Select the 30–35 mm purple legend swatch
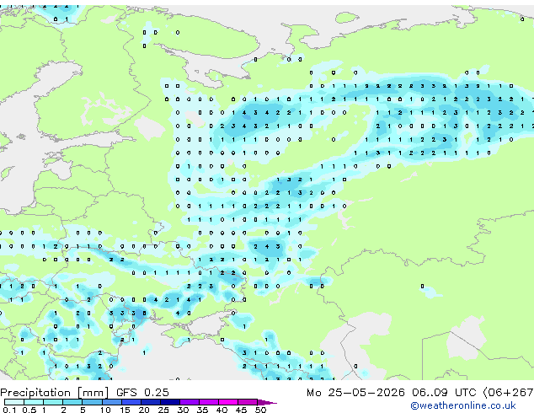 click(189, 402)
